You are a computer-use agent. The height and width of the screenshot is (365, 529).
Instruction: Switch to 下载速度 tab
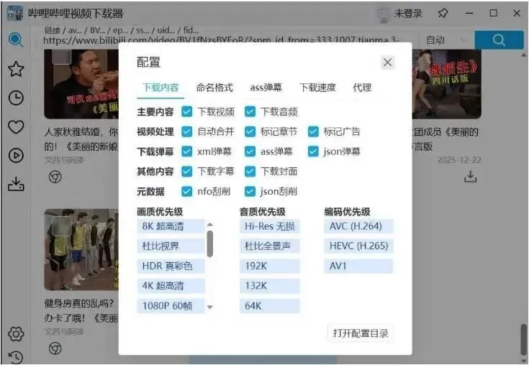tap(317, 88)
